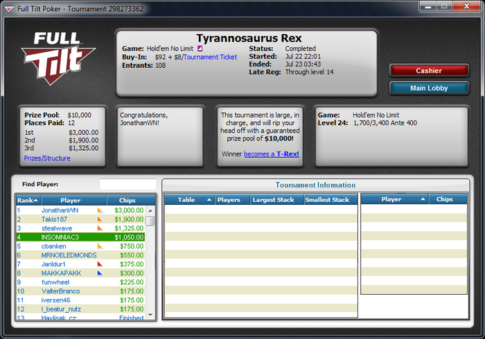The width and height of the screenshot is (485, 339).
Task: Click the $3,000.00 chips value for rank 1
Action: [129, 210]
